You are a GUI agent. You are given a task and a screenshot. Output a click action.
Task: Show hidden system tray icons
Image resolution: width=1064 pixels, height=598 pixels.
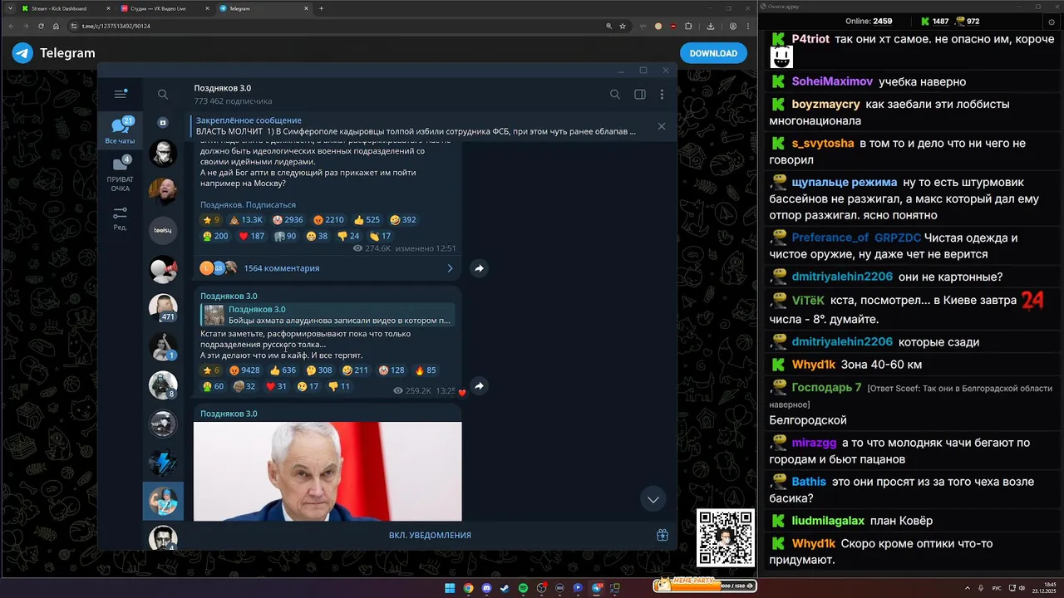(968, 588)
